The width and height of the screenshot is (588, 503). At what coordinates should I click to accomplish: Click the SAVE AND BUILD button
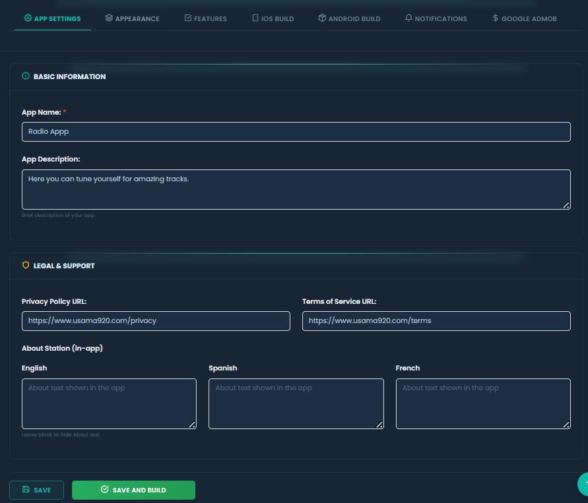(133, 490)
